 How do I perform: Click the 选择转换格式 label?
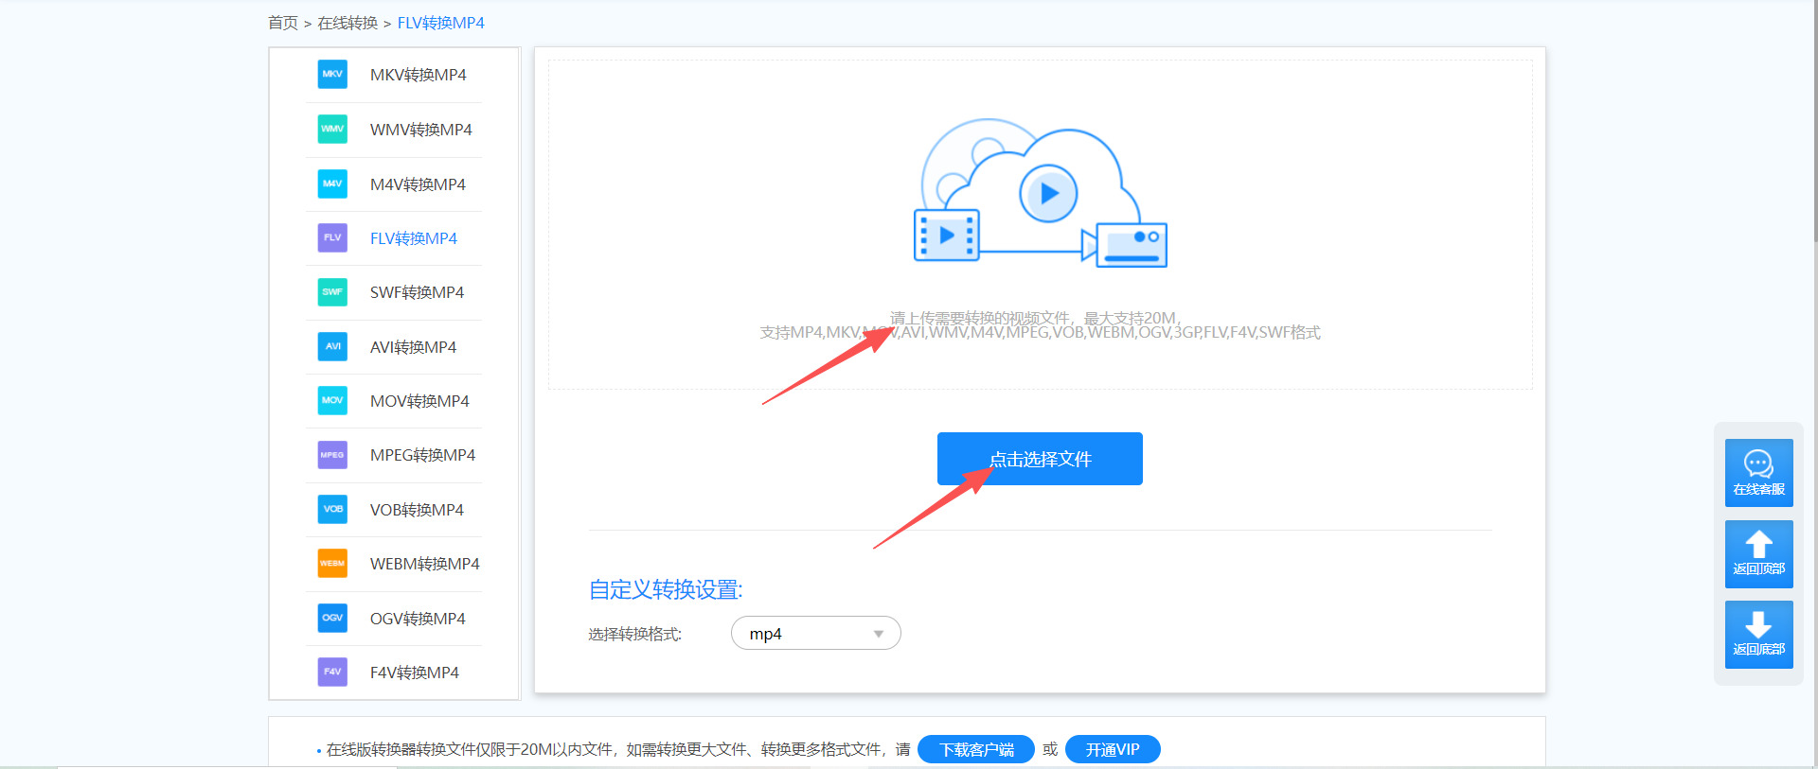coord(634,634)
